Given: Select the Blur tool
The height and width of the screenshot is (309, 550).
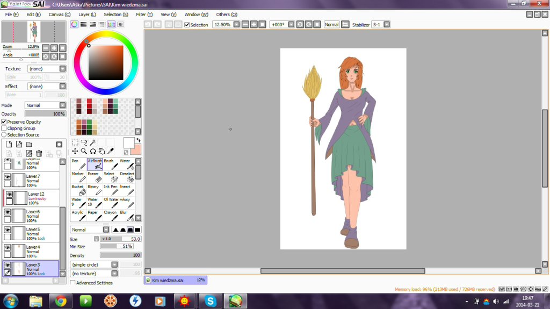Looking at the screenshot, I should click(x=127, y=215).
